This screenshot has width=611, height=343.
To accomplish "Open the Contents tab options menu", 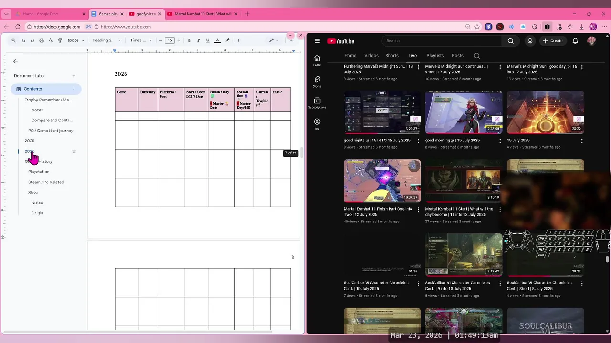I will click(74, 89).
